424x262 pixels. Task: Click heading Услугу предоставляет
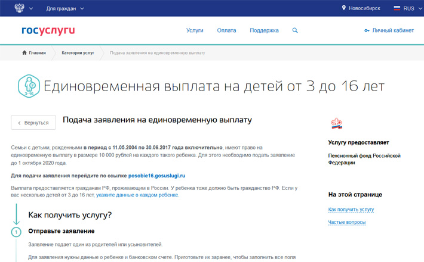[x=358, y=142]
